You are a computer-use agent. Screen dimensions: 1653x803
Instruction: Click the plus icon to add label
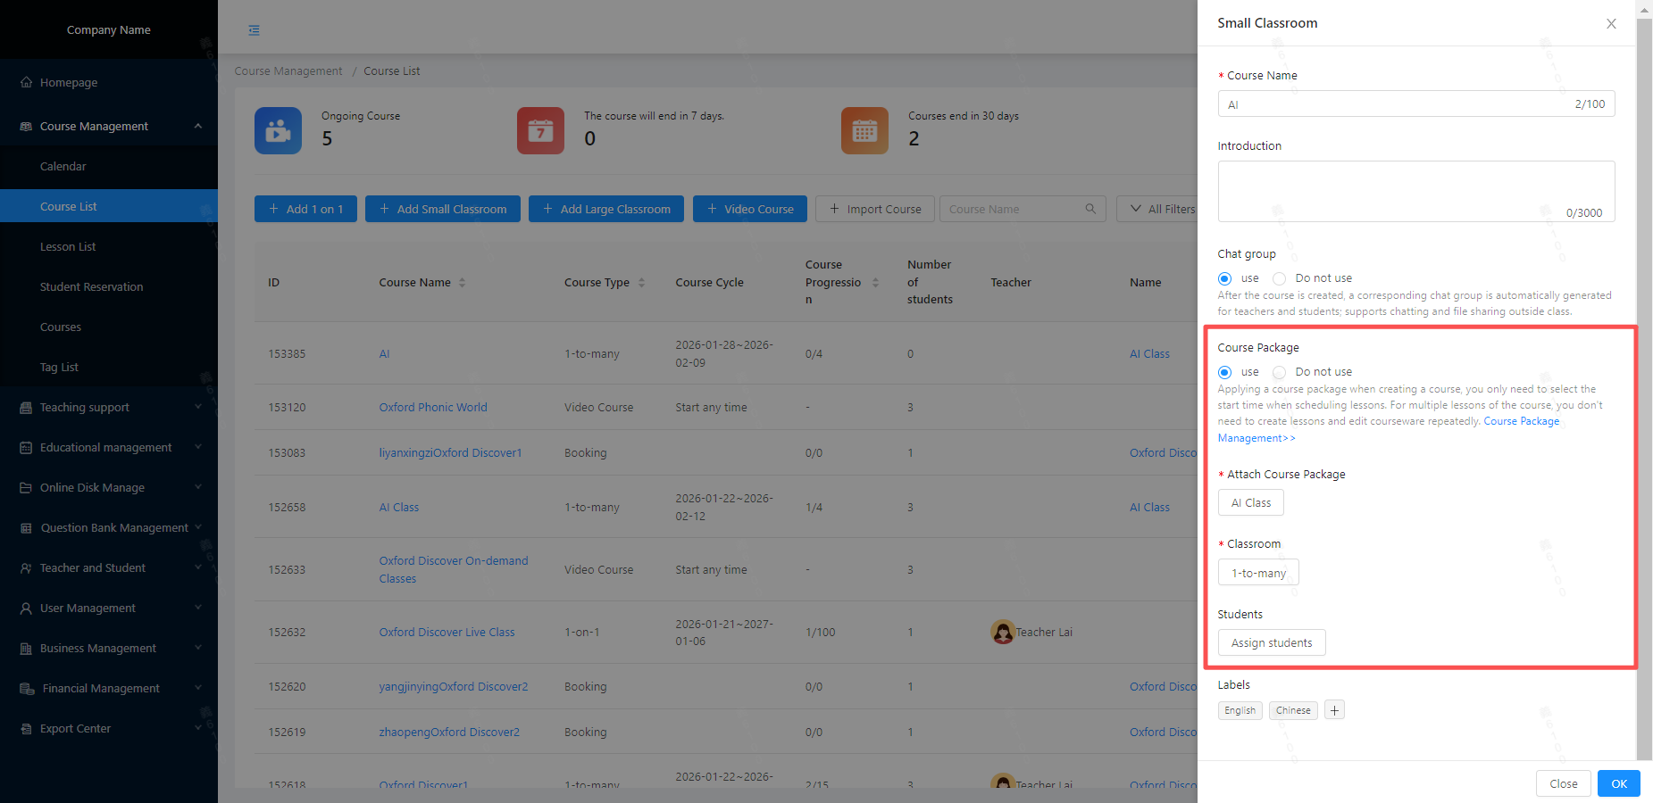pos(1334,710)
